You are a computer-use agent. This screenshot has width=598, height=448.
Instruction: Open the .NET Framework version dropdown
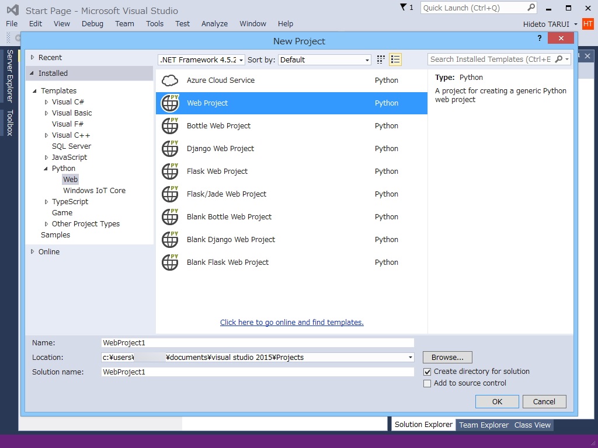click(x=242, y=60)
